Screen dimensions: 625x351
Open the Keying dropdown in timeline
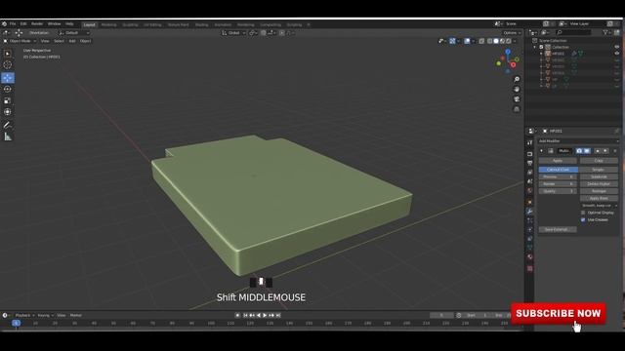(x=46, y=315)
